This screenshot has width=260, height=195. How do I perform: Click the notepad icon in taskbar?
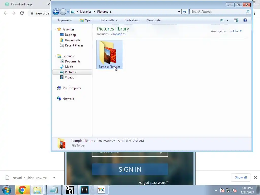54,190
